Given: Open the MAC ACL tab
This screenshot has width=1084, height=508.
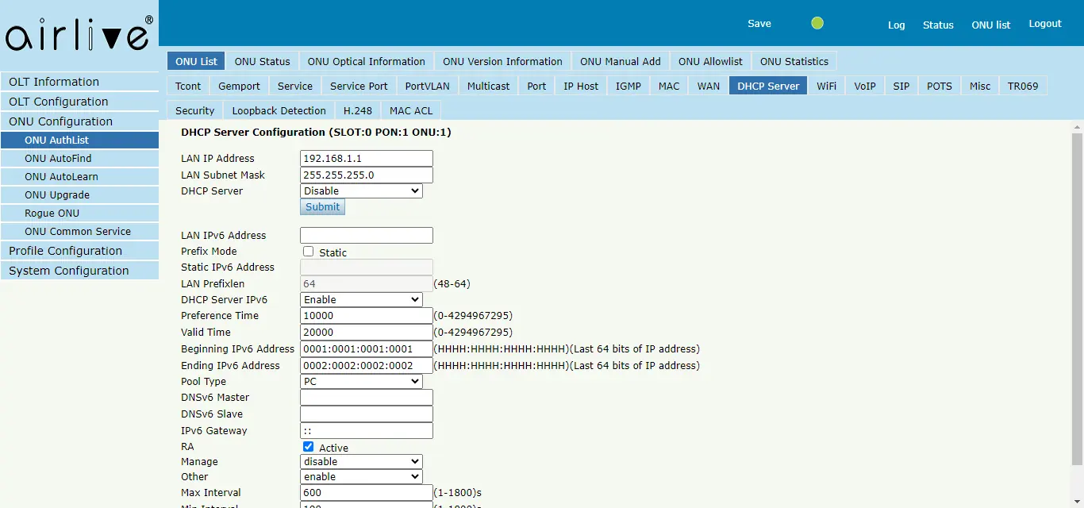Looking at the screenshot, I should pyautogui.click(x=411, y=110).
